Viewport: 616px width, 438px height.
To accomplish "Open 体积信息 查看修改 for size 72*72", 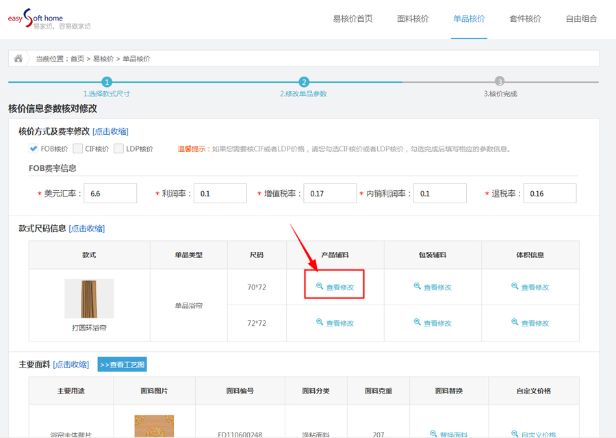I will [530, 323].
